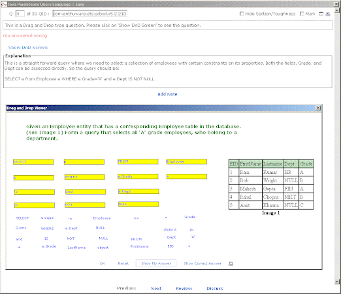The height and width of the screenshot is (294, 341).
Task: Select the yellow Employee slot
Action: pos(187,161)
